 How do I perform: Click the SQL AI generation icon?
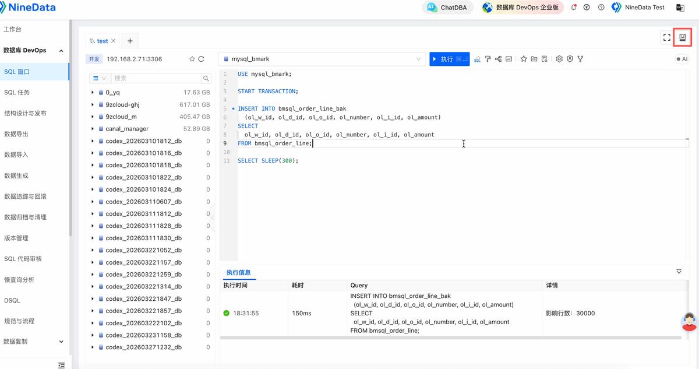477,59
